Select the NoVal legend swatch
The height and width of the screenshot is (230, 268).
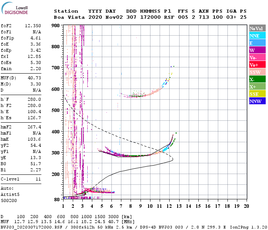(x=257, y=28)
